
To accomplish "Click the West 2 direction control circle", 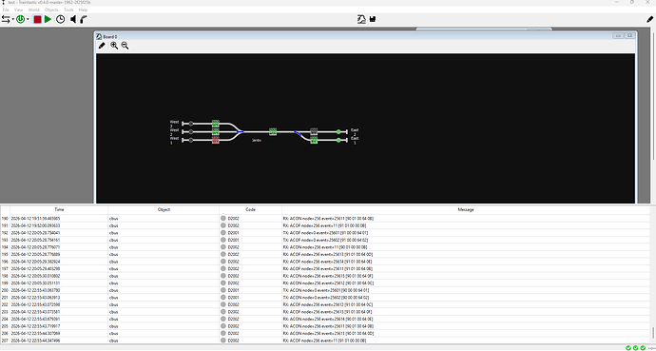I will [191, 132].
